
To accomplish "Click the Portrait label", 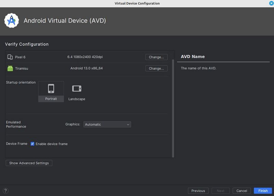I will pyautogui.click(x=51, y=99).
